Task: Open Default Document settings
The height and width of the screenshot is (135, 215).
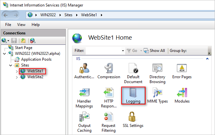Action: pyautogui.click(x=133, y=73)
